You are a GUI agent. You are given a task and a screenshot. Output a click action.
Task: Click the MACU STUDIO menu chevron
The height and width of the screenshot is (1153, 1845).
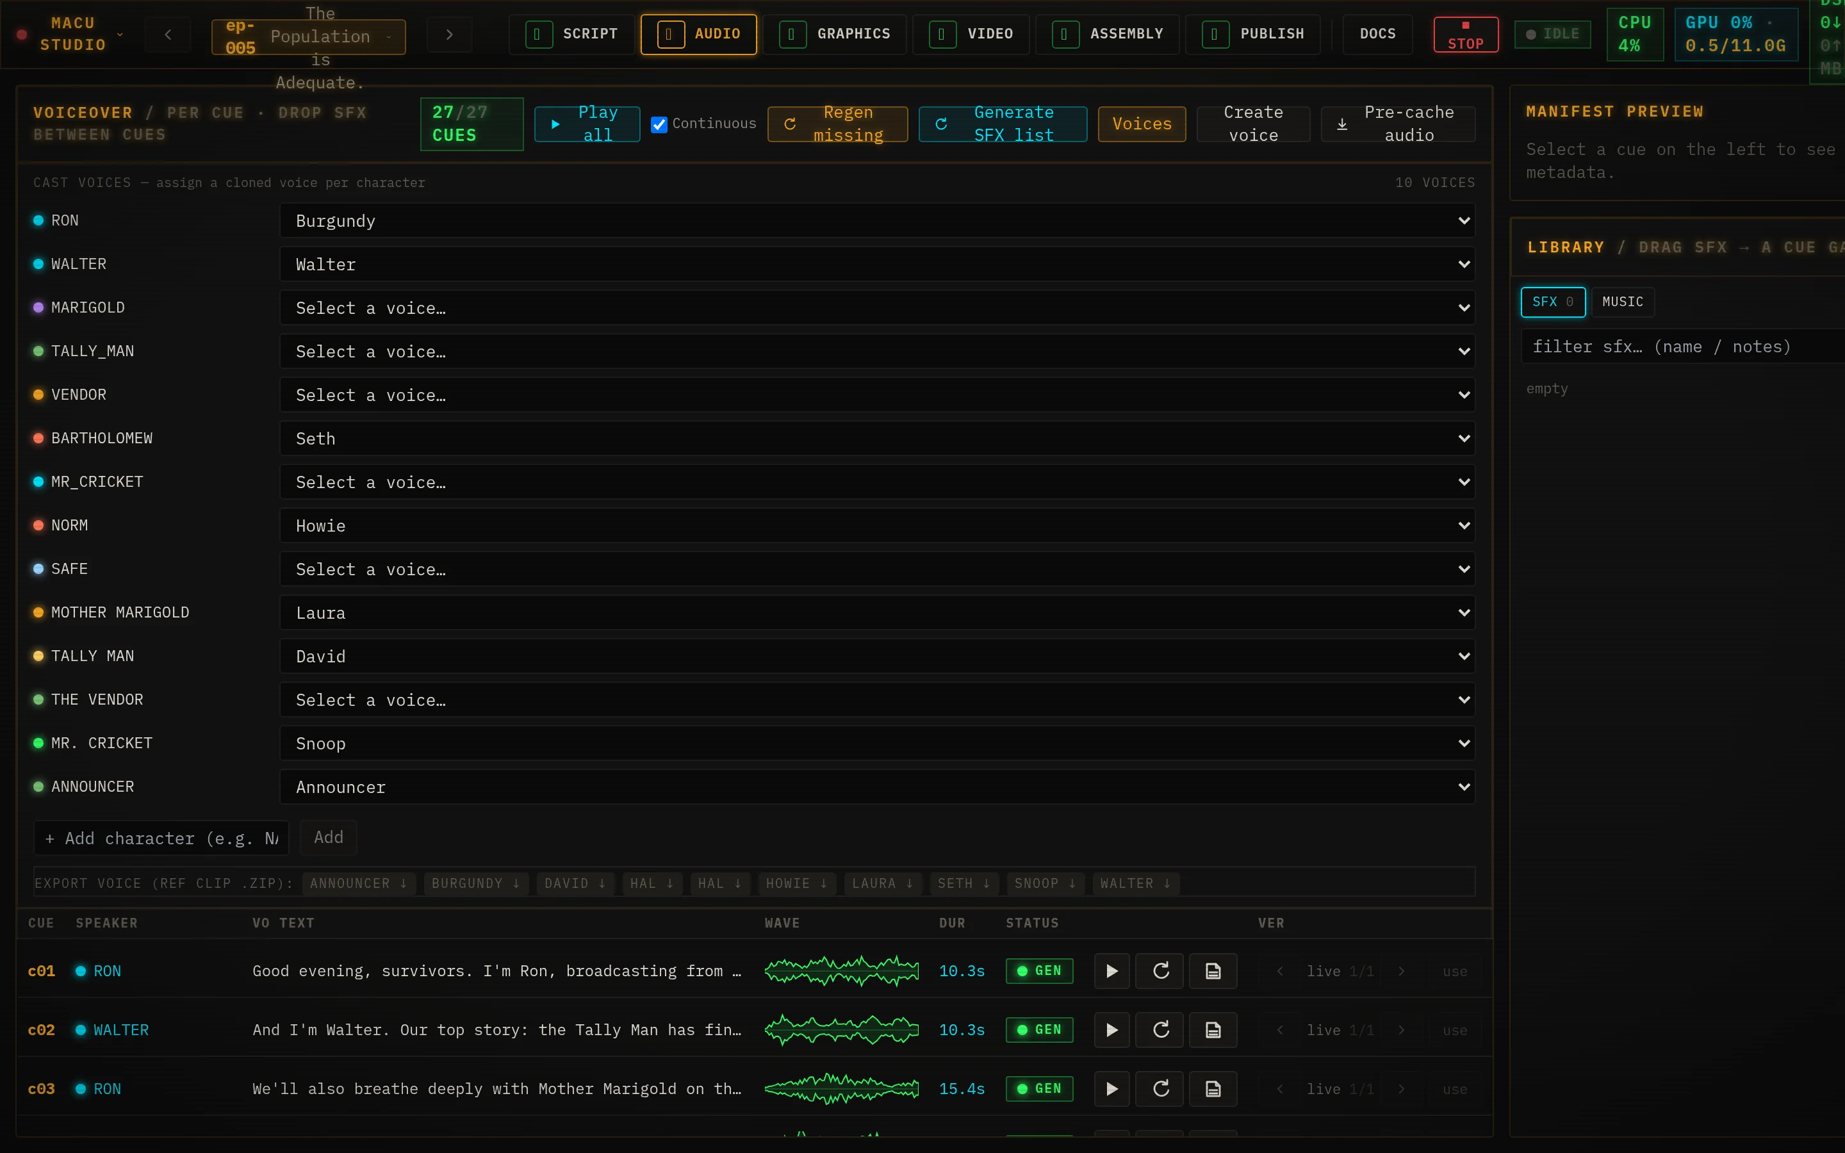[x=120, y=35]
